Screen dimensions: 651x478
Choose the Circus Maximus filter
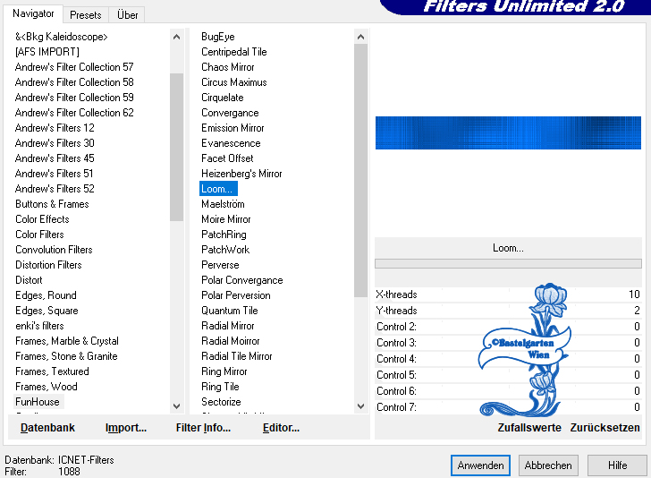point(233,82)
